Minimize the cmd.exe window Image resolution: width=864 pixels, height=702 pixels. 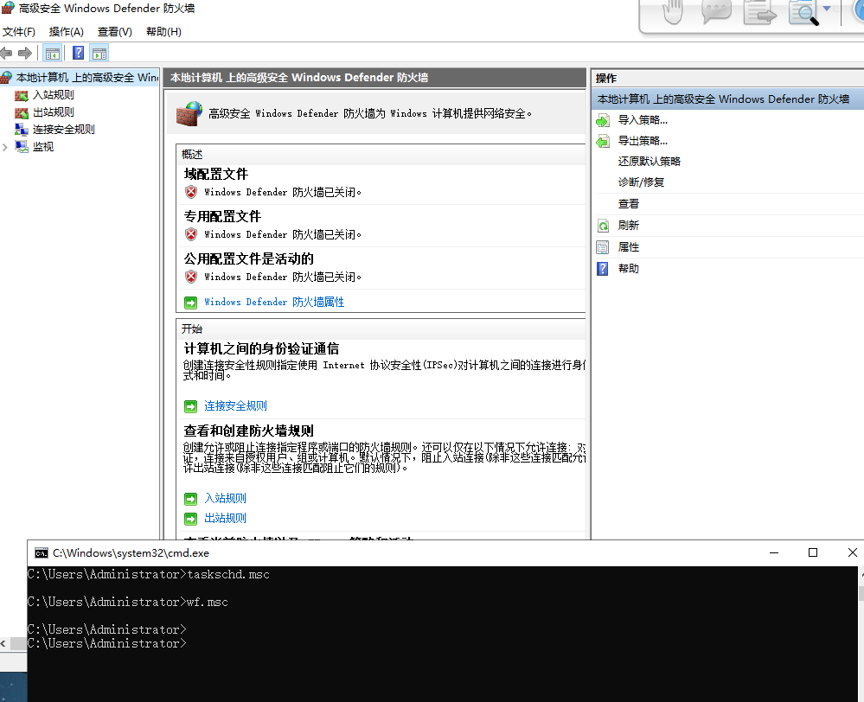pos(774,552)
